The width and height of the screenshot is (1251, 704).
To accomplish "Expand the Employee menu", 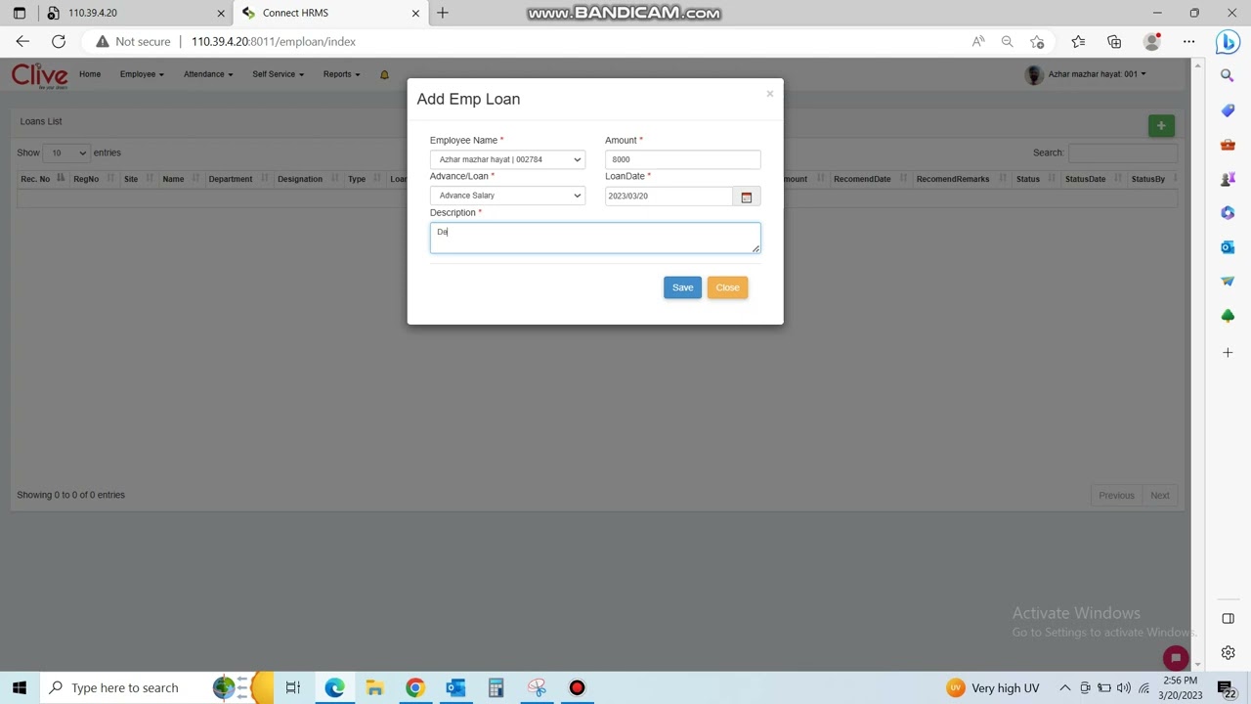I will [x=141, y=74].
